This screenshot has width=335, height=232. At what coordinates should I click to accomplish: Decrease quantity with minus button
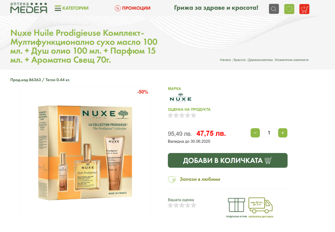[x=255, y=133]
